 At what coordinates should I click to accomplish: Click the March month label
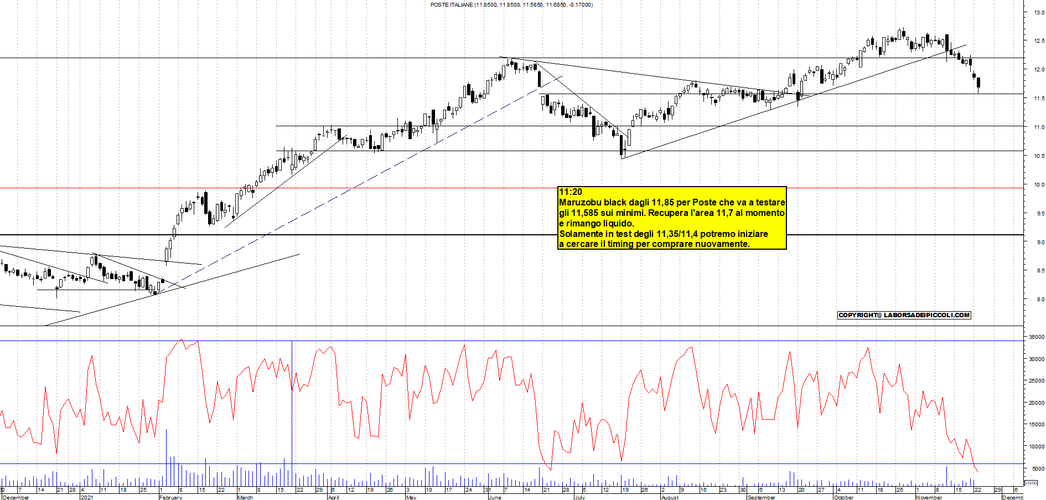point(245,497)
